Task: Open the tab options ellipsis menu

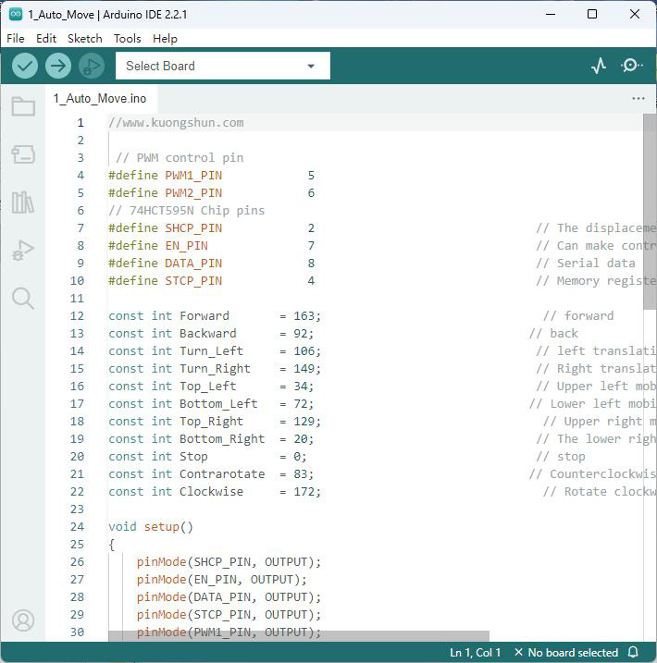Action: pos(638,99)
